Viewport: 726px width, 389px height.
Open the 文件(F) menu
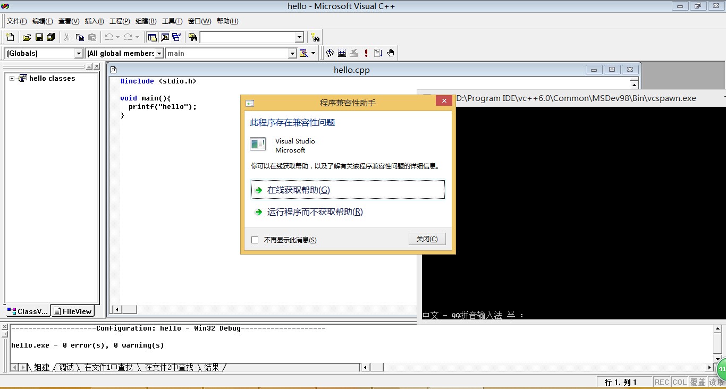pyautogui.click(x=16, y=21)
